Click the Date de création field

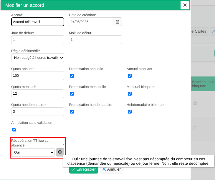[x=91, y=22]
